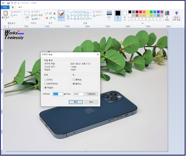Pick the diamond shape

click(x=72, y=15)
